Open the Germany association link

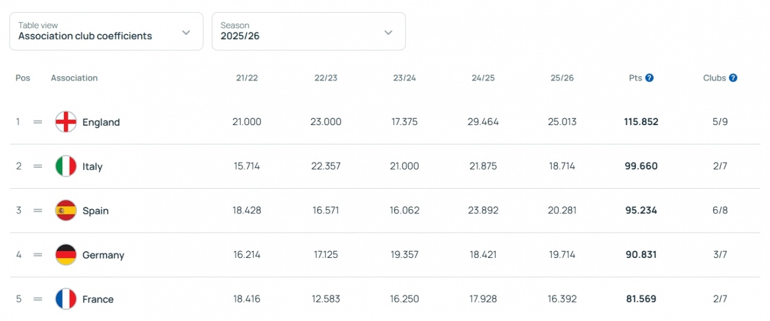[x=103, y=255]
